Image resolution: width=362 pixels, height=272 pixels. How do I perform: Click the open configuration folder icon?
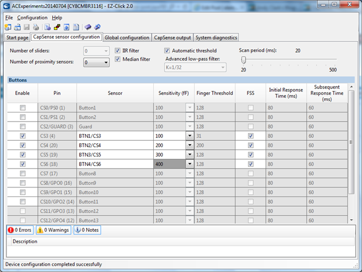click(17, 27)
